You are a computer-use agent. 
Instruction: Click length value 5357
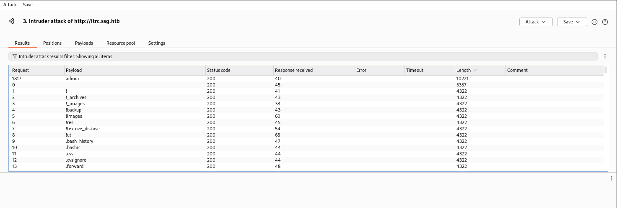(x=461, y=85)
